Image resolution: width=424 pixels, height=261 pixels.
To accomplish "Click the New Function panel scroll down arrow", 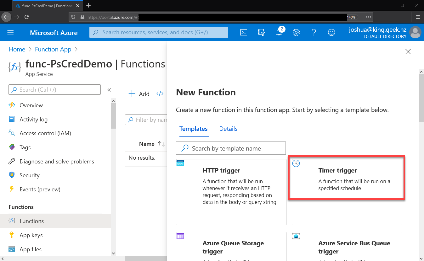I will coord(421,258).
